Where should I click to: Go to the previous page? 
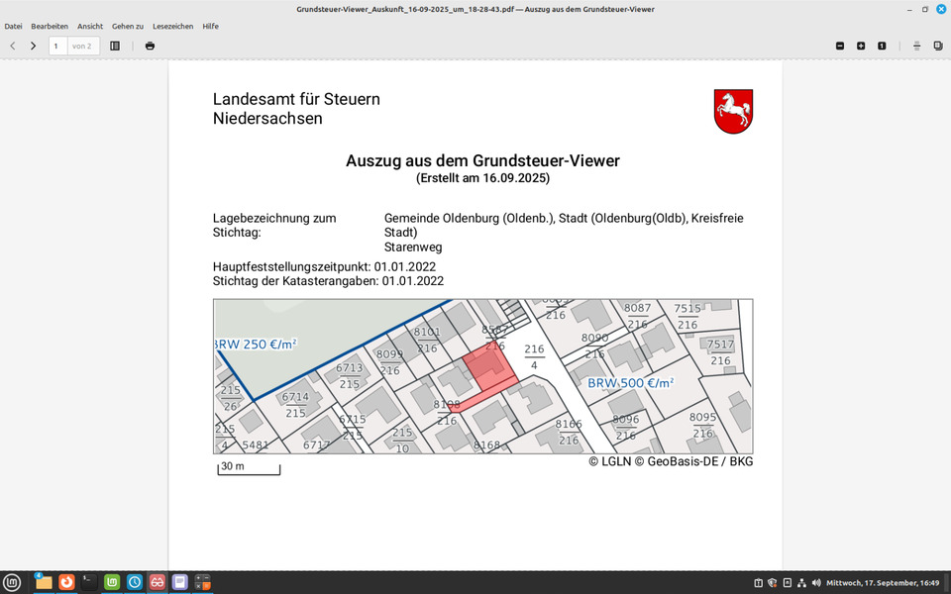[12, 46]
